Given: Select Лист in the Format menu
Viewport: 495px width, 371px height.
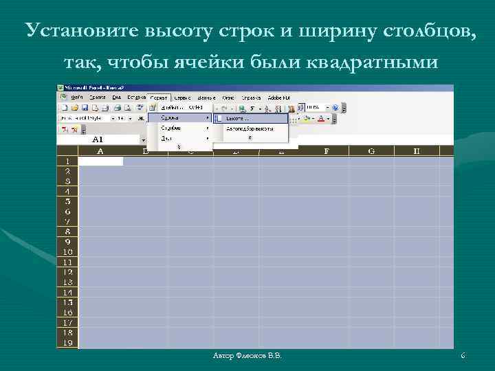Looking at the screenshot, I should tap(180, 138).
